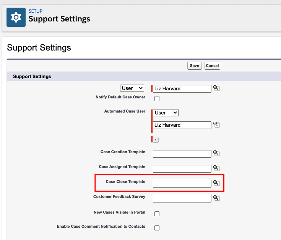The image size is (281, 240).
Task: Click the Customer Feedback Survey input
Action: coord(182,199)
